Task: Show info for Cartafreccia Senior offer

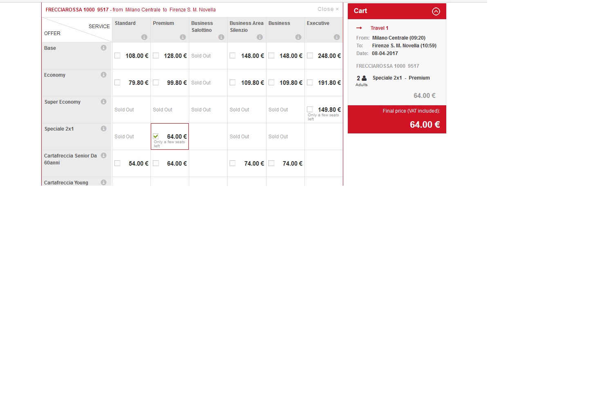Action: pyautogui.click(x=103, y=155)
